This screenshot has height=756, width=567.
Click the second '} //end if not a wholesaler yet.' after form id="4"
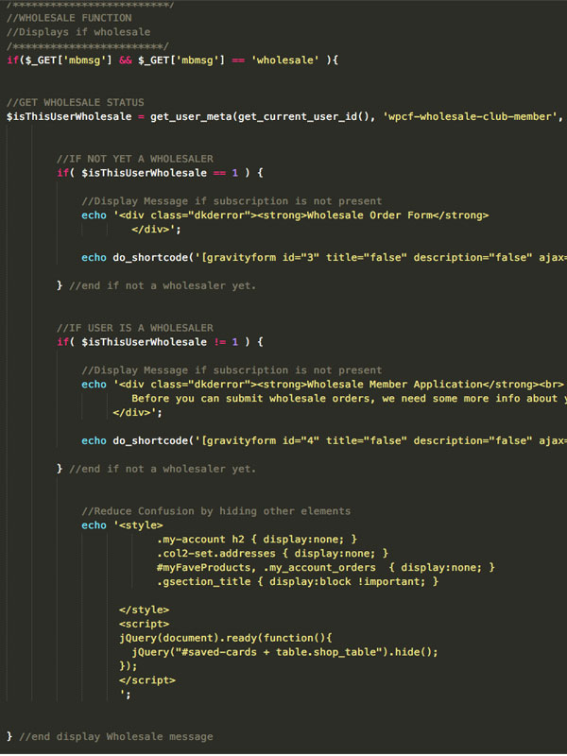[156, 469]
